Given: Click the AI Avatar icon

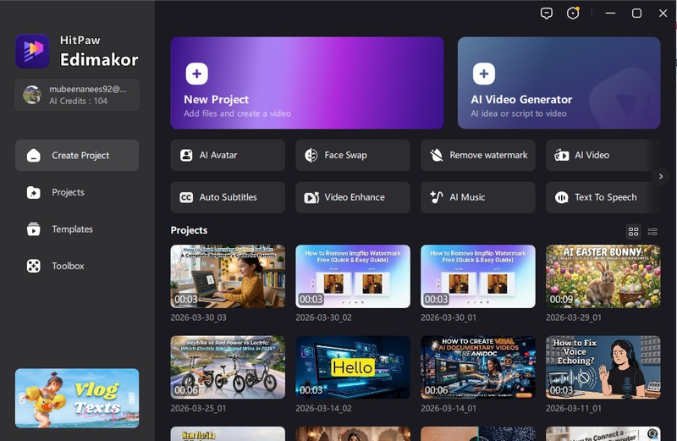Looking at the screenshot, I should 186,155.
